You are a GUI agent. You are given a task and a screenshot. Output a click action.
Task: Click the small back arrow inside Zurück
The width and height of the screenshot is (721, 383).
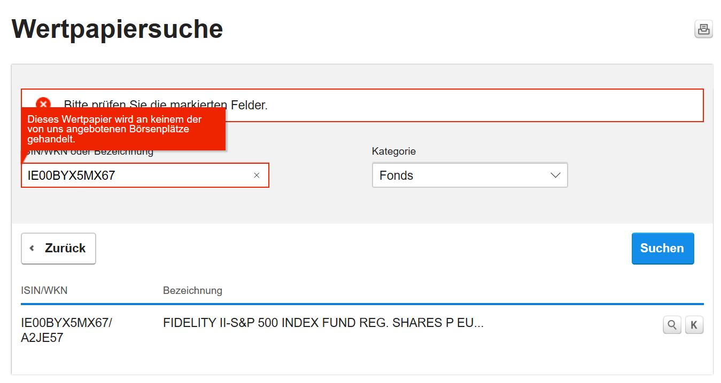[x=32, y=249]
